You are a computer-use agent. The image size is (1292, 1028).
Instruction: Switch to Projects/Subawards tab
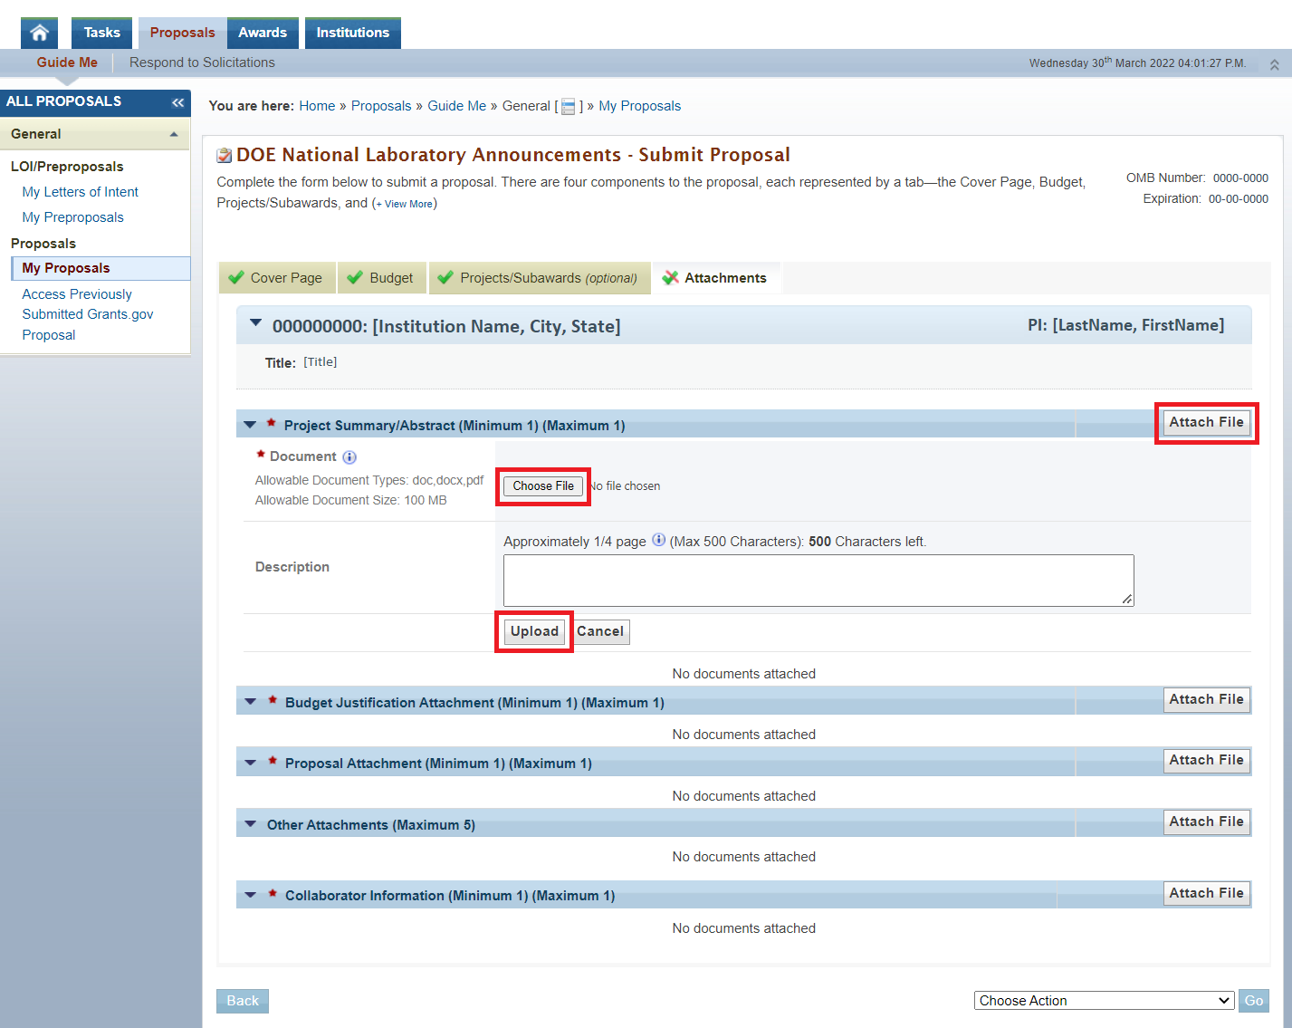pos(540,278)
